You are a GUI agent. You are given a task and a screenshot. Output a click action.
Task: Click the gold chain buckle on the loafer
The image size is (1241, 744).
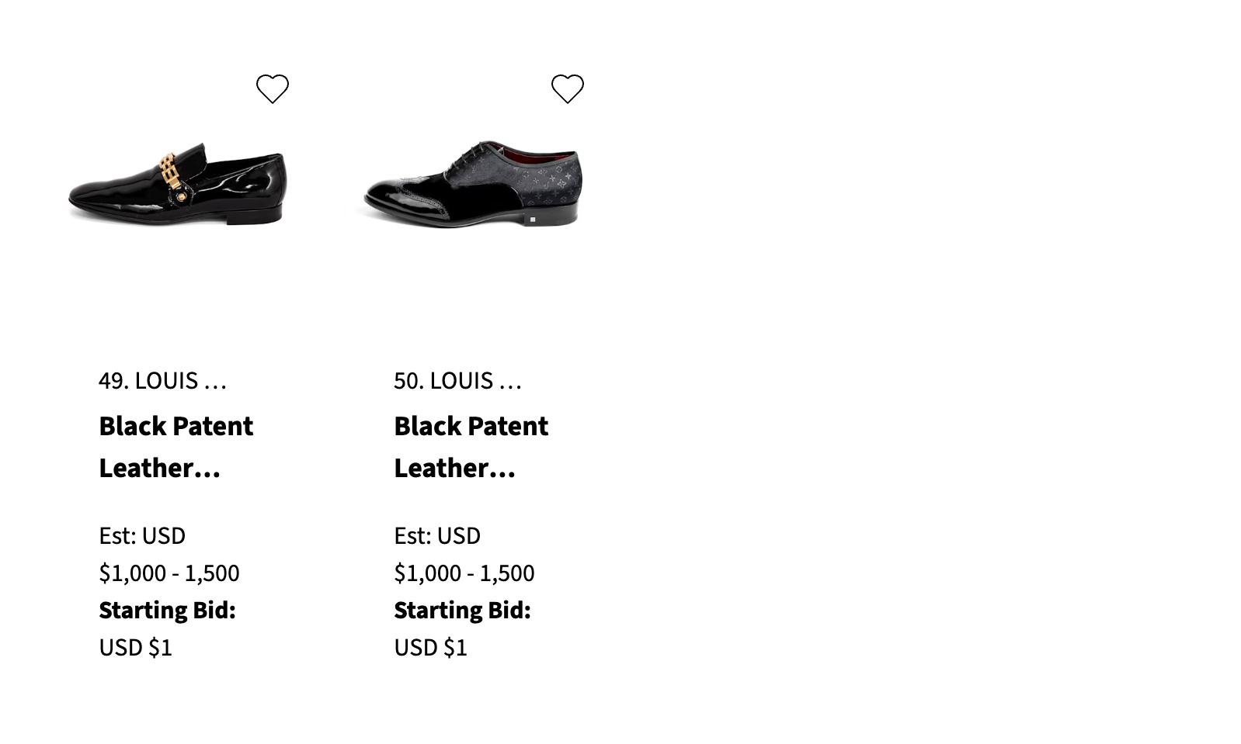tap(168, 170)
